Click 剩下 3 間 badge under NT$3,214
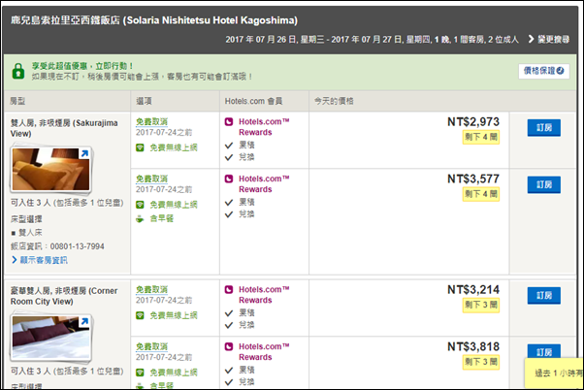Screen dimensions: 584x390 [x=481, y=305]
